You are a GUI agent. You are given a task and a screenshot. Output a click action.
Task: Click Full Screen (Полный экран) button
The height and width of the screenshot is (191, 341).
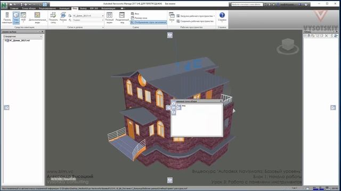(109, 18)
